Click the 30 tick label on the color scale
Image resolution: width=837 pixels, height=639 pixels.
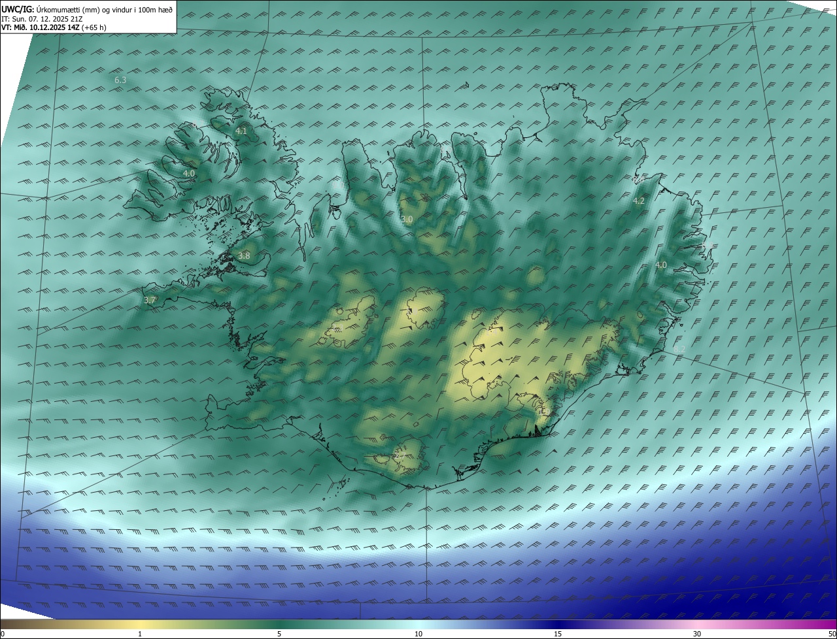[697, 634]
